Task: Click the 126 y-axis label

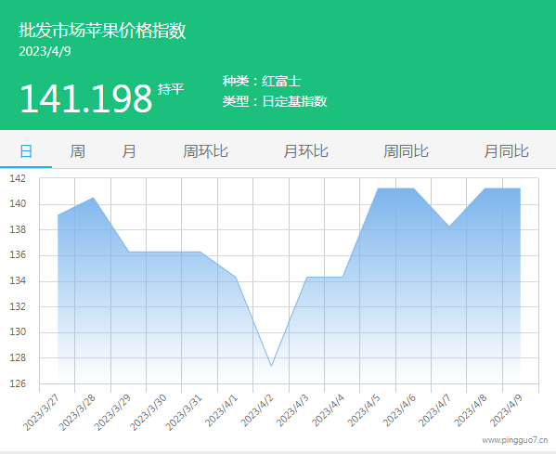Action: (18, 383)
